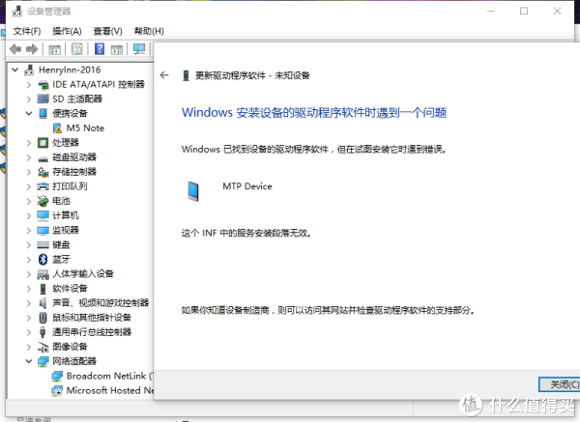580x422 pixels.
Task: Collapse the HenryInn-2016 root node
Action: (x=15, y=70)
